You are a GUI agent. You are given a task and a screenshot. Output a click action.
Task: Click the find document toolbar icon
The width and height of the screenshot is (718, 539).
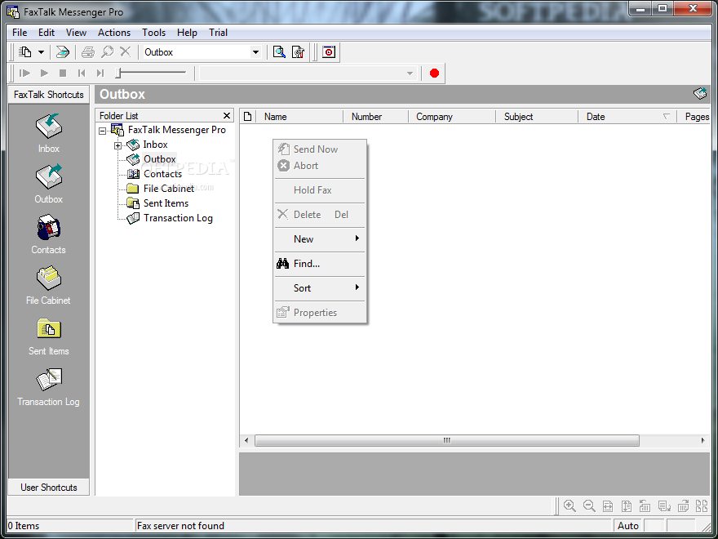tap(279, 52)
